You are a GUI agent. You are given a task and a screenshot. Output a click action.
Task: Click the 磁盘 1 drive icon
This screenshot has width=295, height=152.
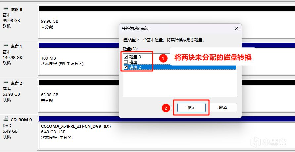[6, 45]
